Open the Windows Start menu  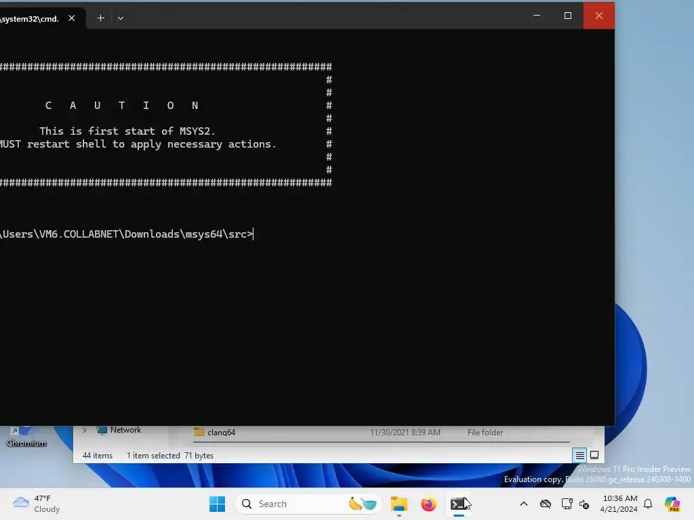[218, 504]
